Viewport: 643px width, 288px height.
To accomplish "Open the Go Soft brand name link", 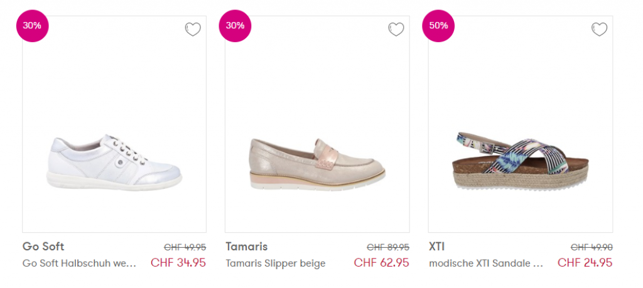I will (43, 247).
